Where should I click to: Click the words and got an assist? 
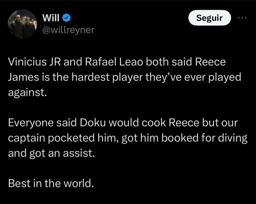[51, 153]
